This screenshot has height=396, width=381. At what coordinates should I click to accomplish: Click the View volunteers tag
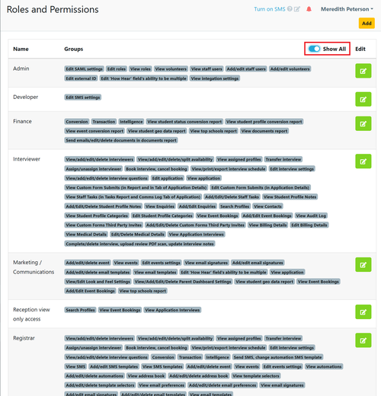coord(171,69)
